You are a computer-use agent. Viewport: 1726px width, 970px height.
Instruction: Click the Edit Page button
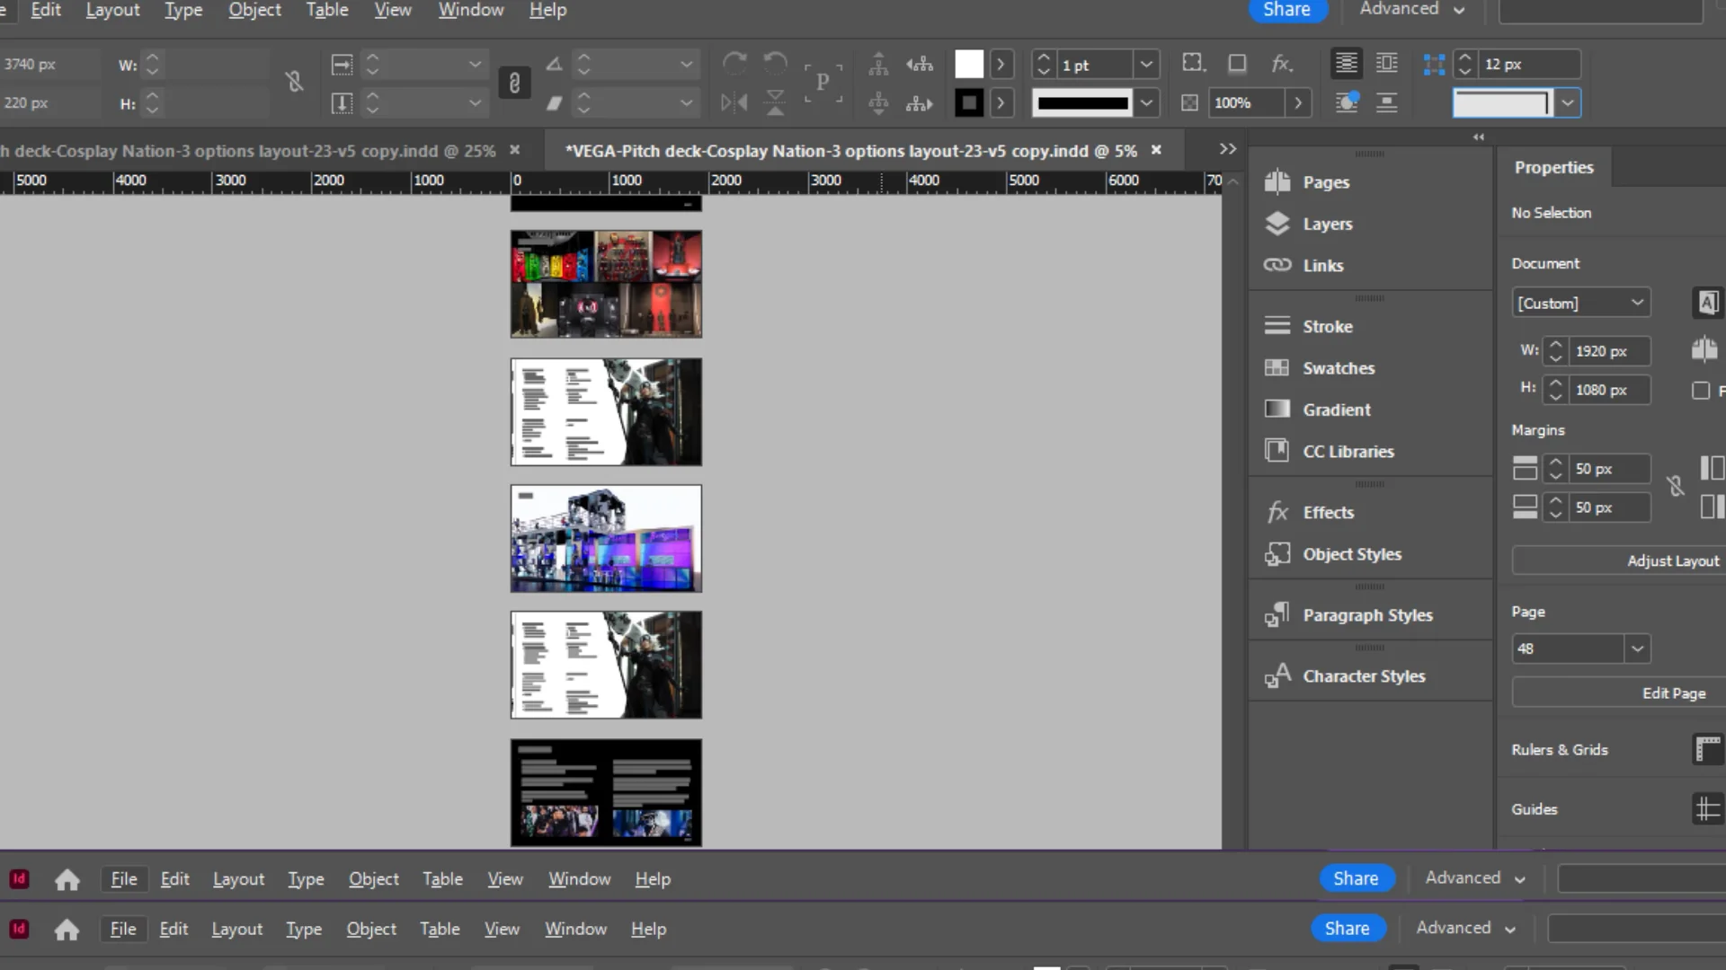click(1673, 692)
